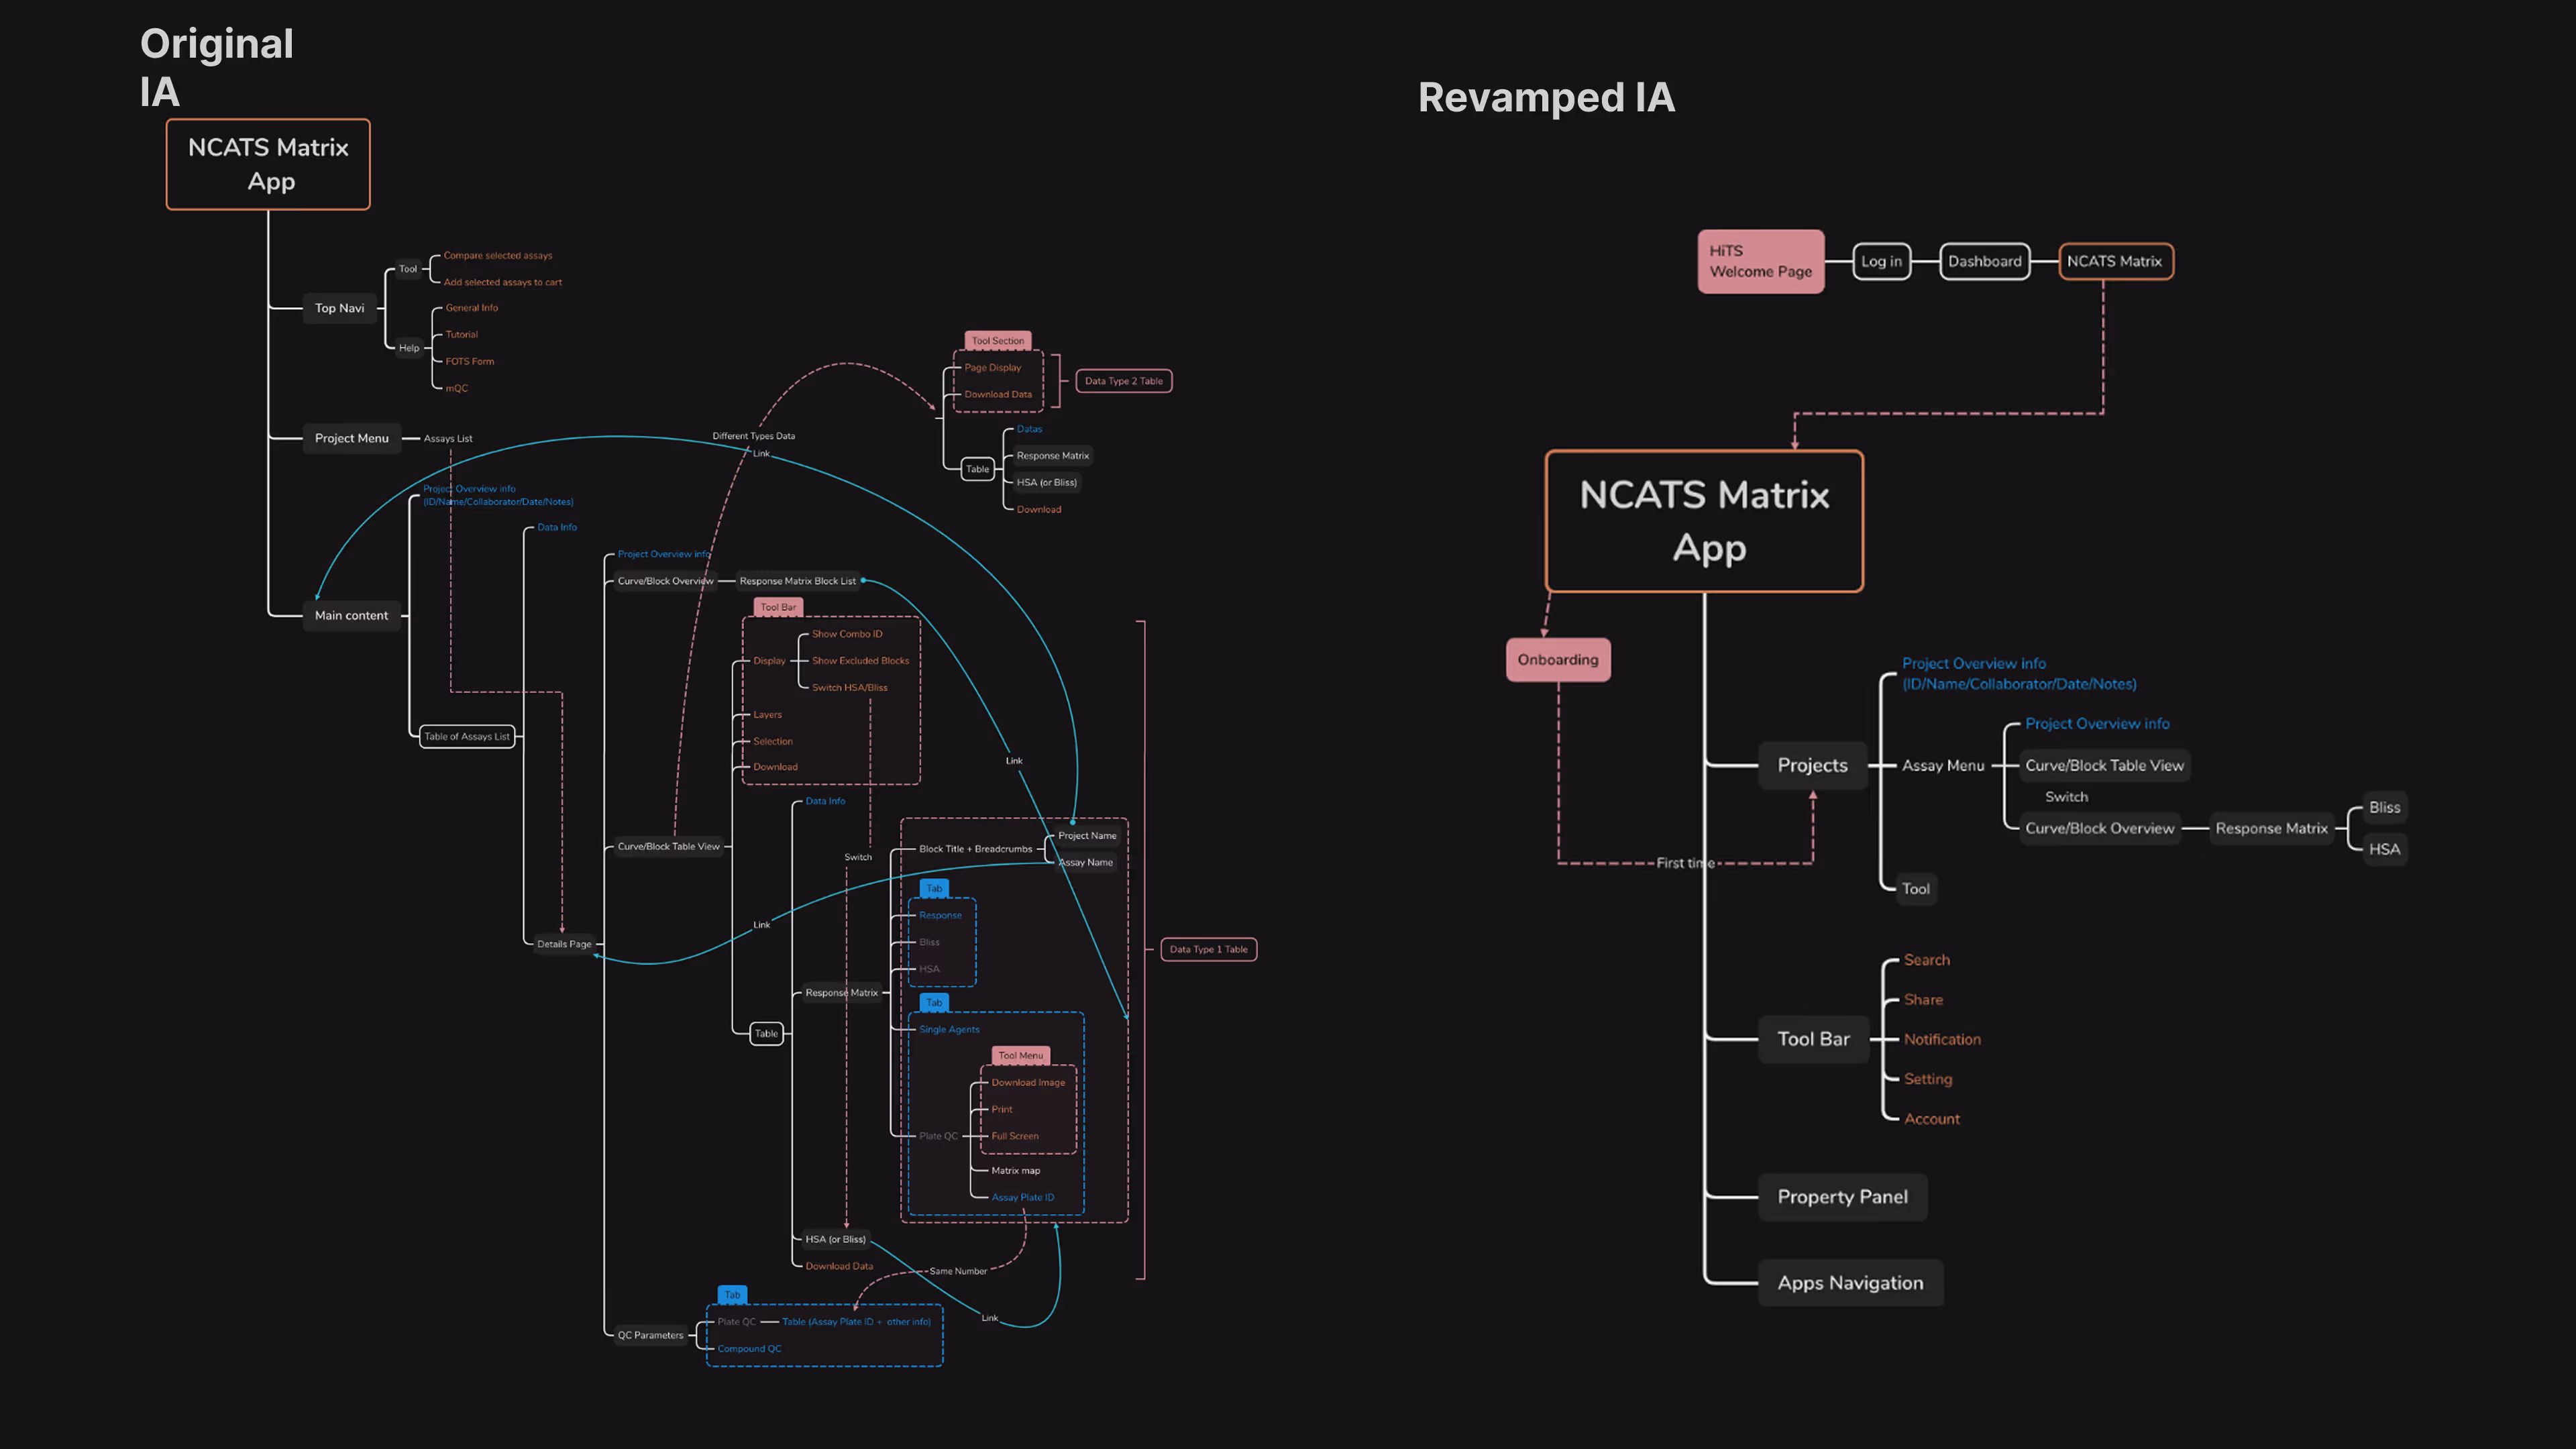Select the Datas item

[1029, 429]
